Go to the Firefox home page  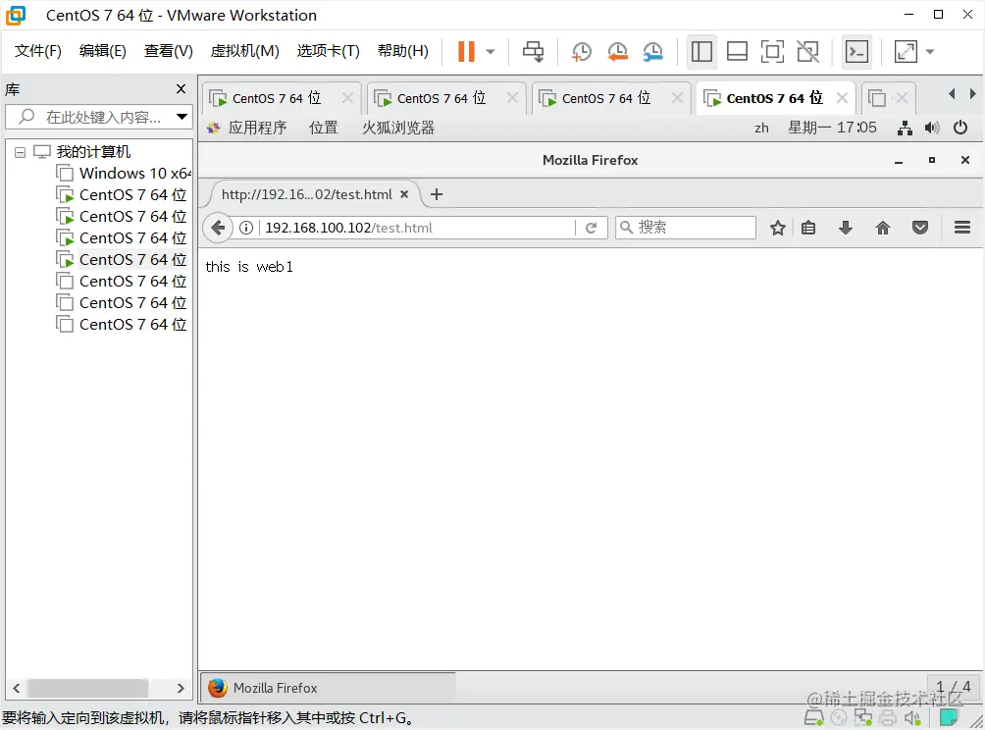[883, 228]
